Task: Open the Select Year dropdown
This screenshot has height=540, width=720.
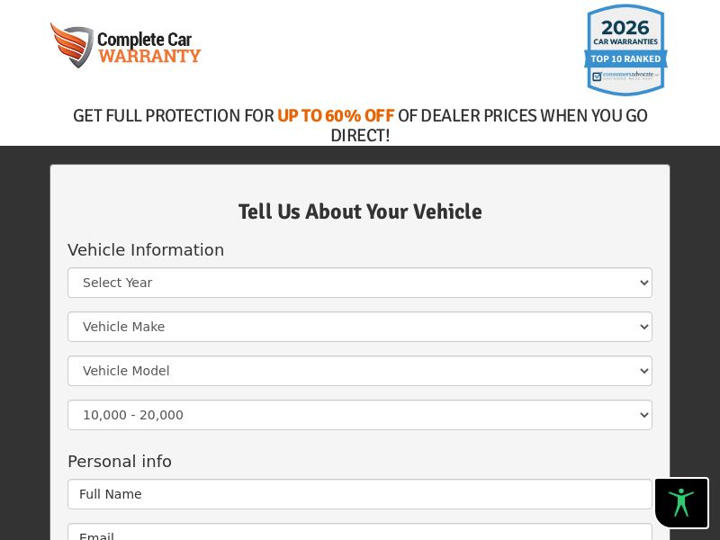Action: 360,283
